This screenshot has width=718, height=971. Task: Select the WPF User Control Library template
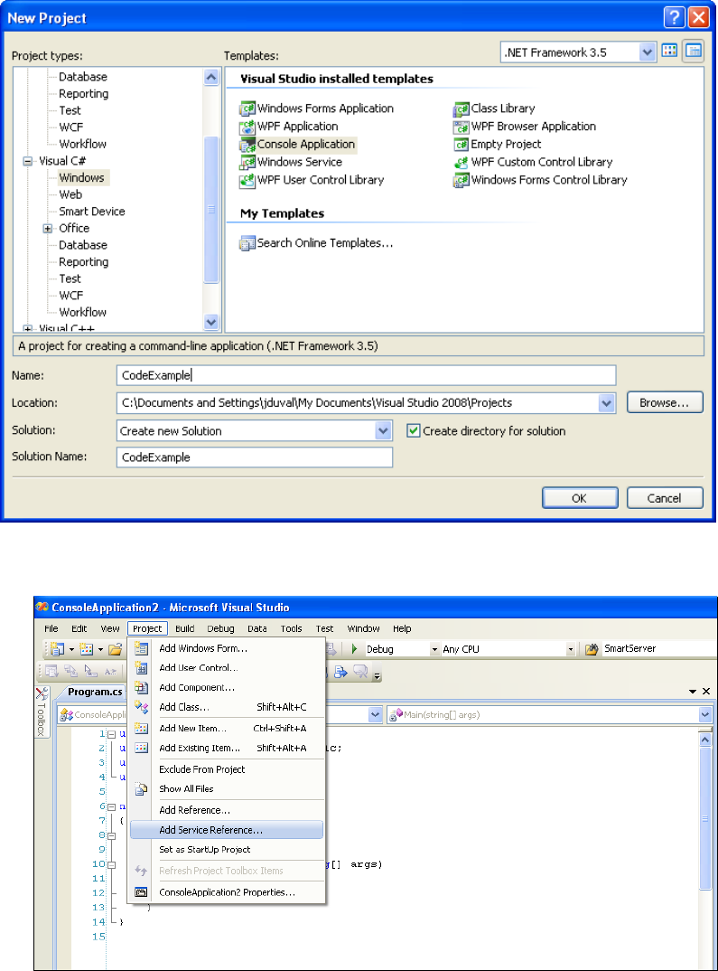(312, 180)
